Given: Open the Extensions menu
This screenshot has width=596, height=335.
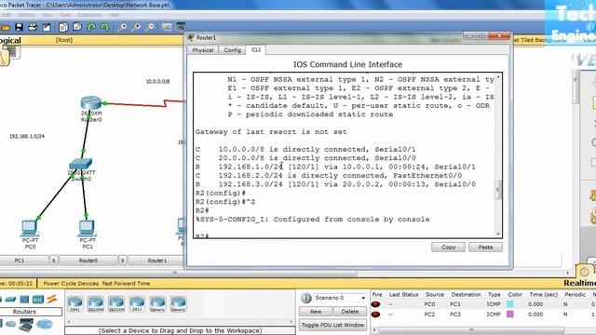Looking at the screenshot, I should [89, 15].
